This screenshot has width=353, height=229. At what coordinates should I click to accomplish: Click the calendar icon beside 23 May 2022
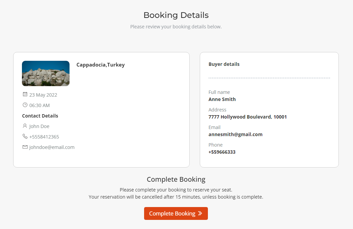(x=25, y=94)
